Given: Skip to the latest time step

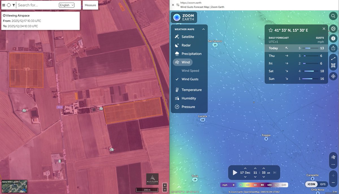Looking at the screenshot, I should click(x=275, y=173).
